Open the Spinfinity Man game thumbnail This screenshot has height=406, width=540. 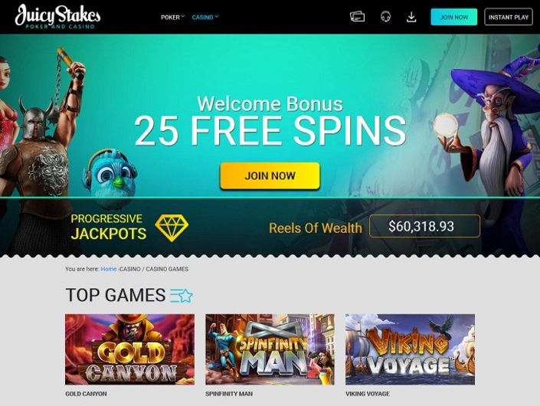point(270,349)
